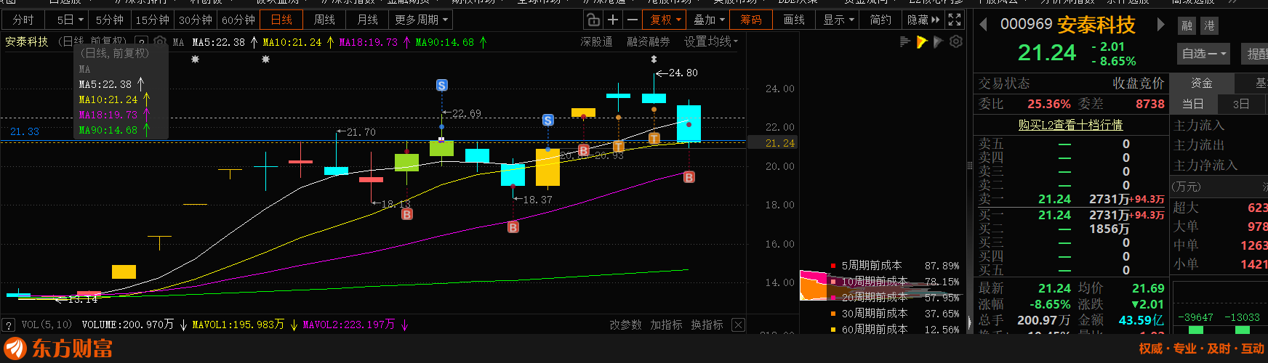This screenshot has height=363, width=1268.
Task: Open 更多周期 dropdown
Action: click(x=422, y=20)
